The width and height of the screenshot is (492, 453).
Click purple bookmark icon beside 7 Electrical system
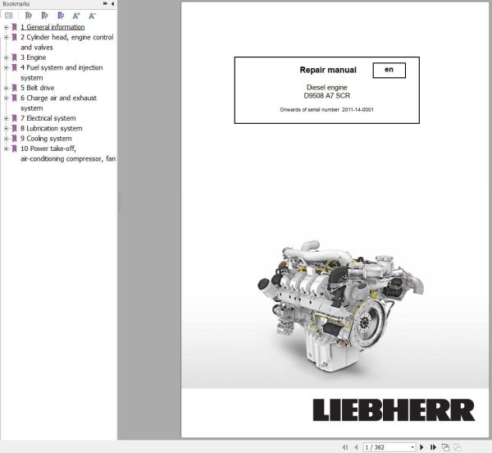14,118
